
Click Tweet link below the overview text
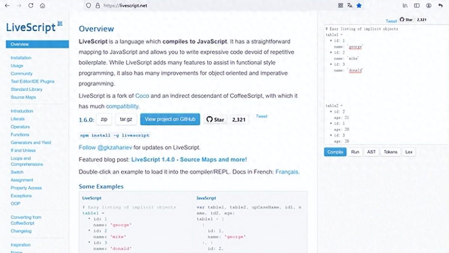(x=262, y=116)
